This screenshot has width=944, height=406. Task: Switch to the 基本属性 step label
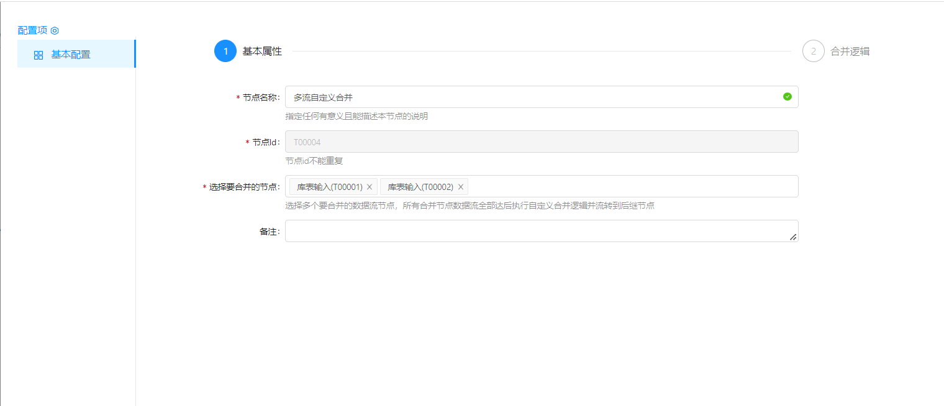(x=262, y=52)
